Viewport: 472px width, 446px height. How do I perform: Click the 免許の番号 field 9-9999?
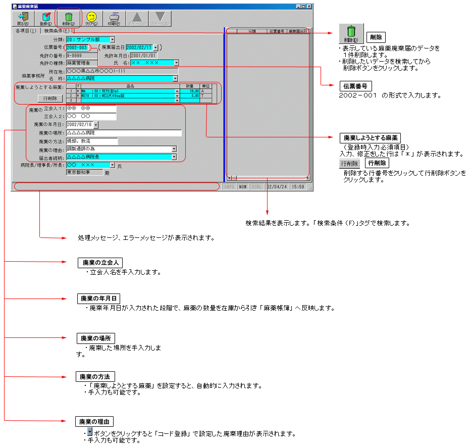point(82,56)
